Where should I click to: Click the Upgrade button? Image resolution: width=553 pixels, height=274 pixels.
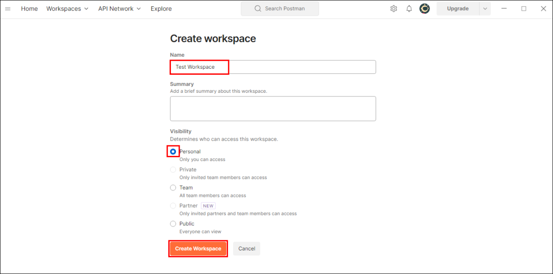coord(458,9)
